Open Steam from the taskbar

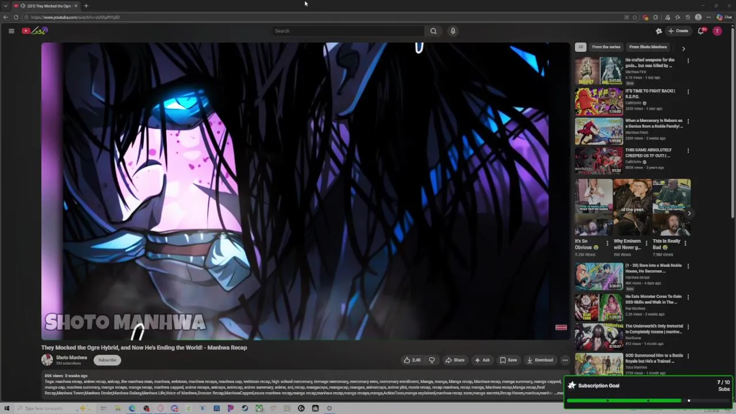coord(245,408)
